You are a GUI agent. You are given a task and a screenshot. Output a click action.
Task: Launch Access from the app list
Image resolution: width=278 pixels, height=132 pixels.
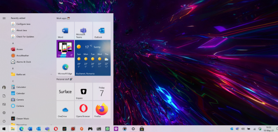(32, 49)
